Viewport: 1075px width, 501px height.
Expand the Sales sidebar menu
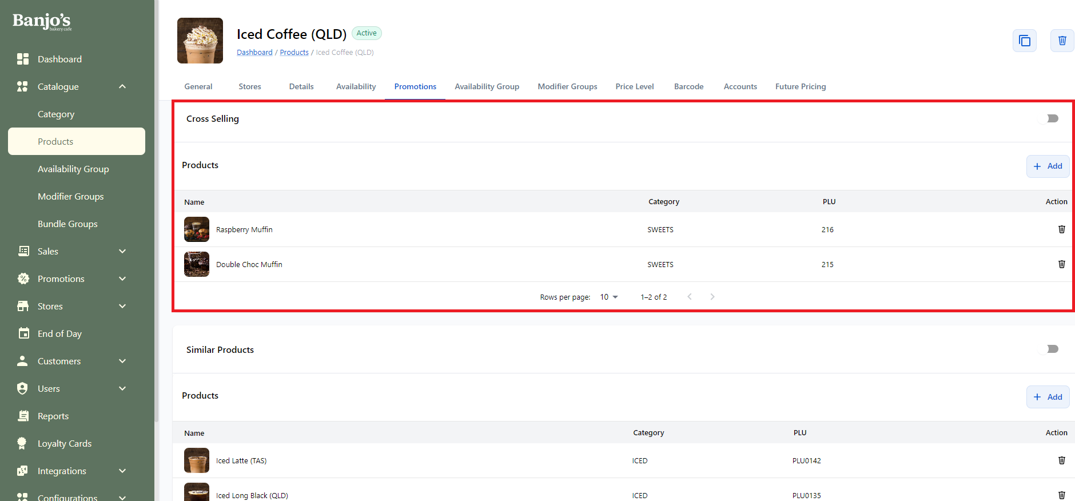pos(122,251)
